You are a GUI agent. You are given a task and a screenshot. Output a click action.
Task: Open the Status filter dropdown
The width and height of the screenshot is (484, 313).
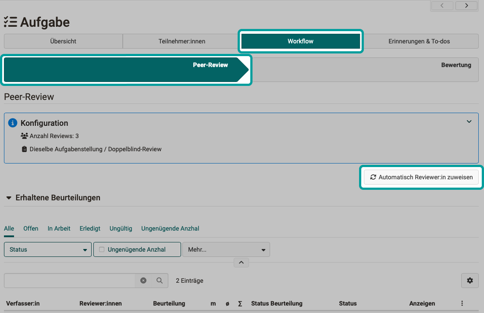point(47,249)
